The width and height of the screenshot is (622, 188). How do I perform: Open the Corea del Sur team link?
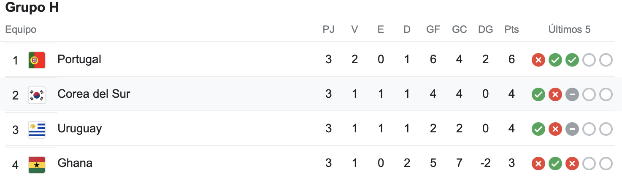click(x=94, y=94)
